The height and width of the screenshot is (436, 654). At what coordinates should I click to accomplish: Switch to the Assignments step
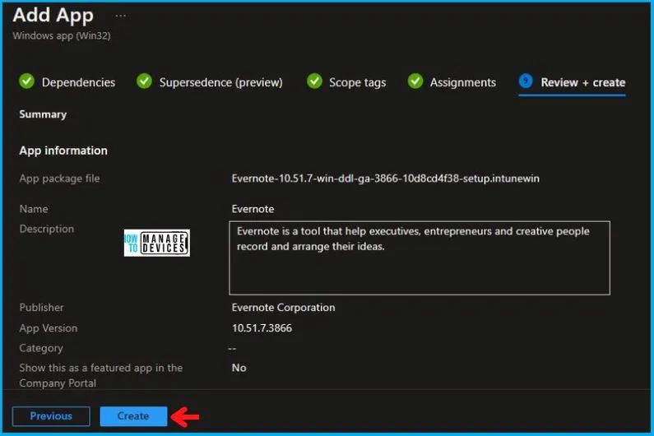tap(452, 82)
